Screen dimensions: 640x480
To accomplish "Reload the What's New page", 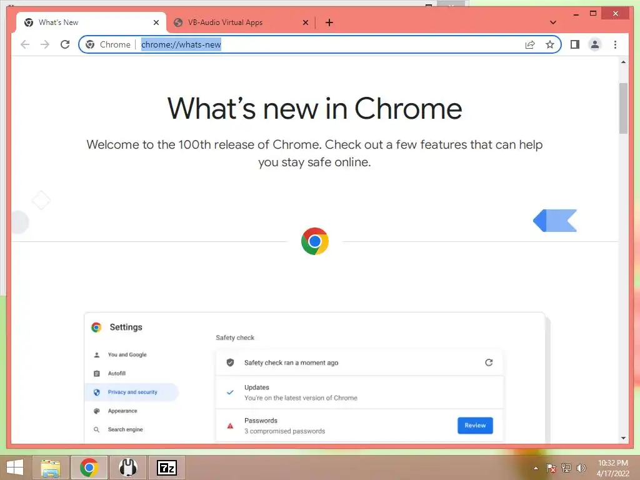I will (65, 44).
